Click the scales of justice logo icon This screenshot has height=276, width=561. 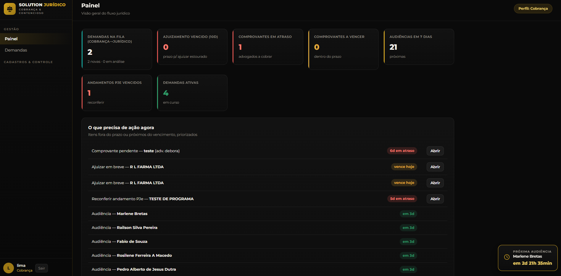pyautogui.click(x=10, y=9)
